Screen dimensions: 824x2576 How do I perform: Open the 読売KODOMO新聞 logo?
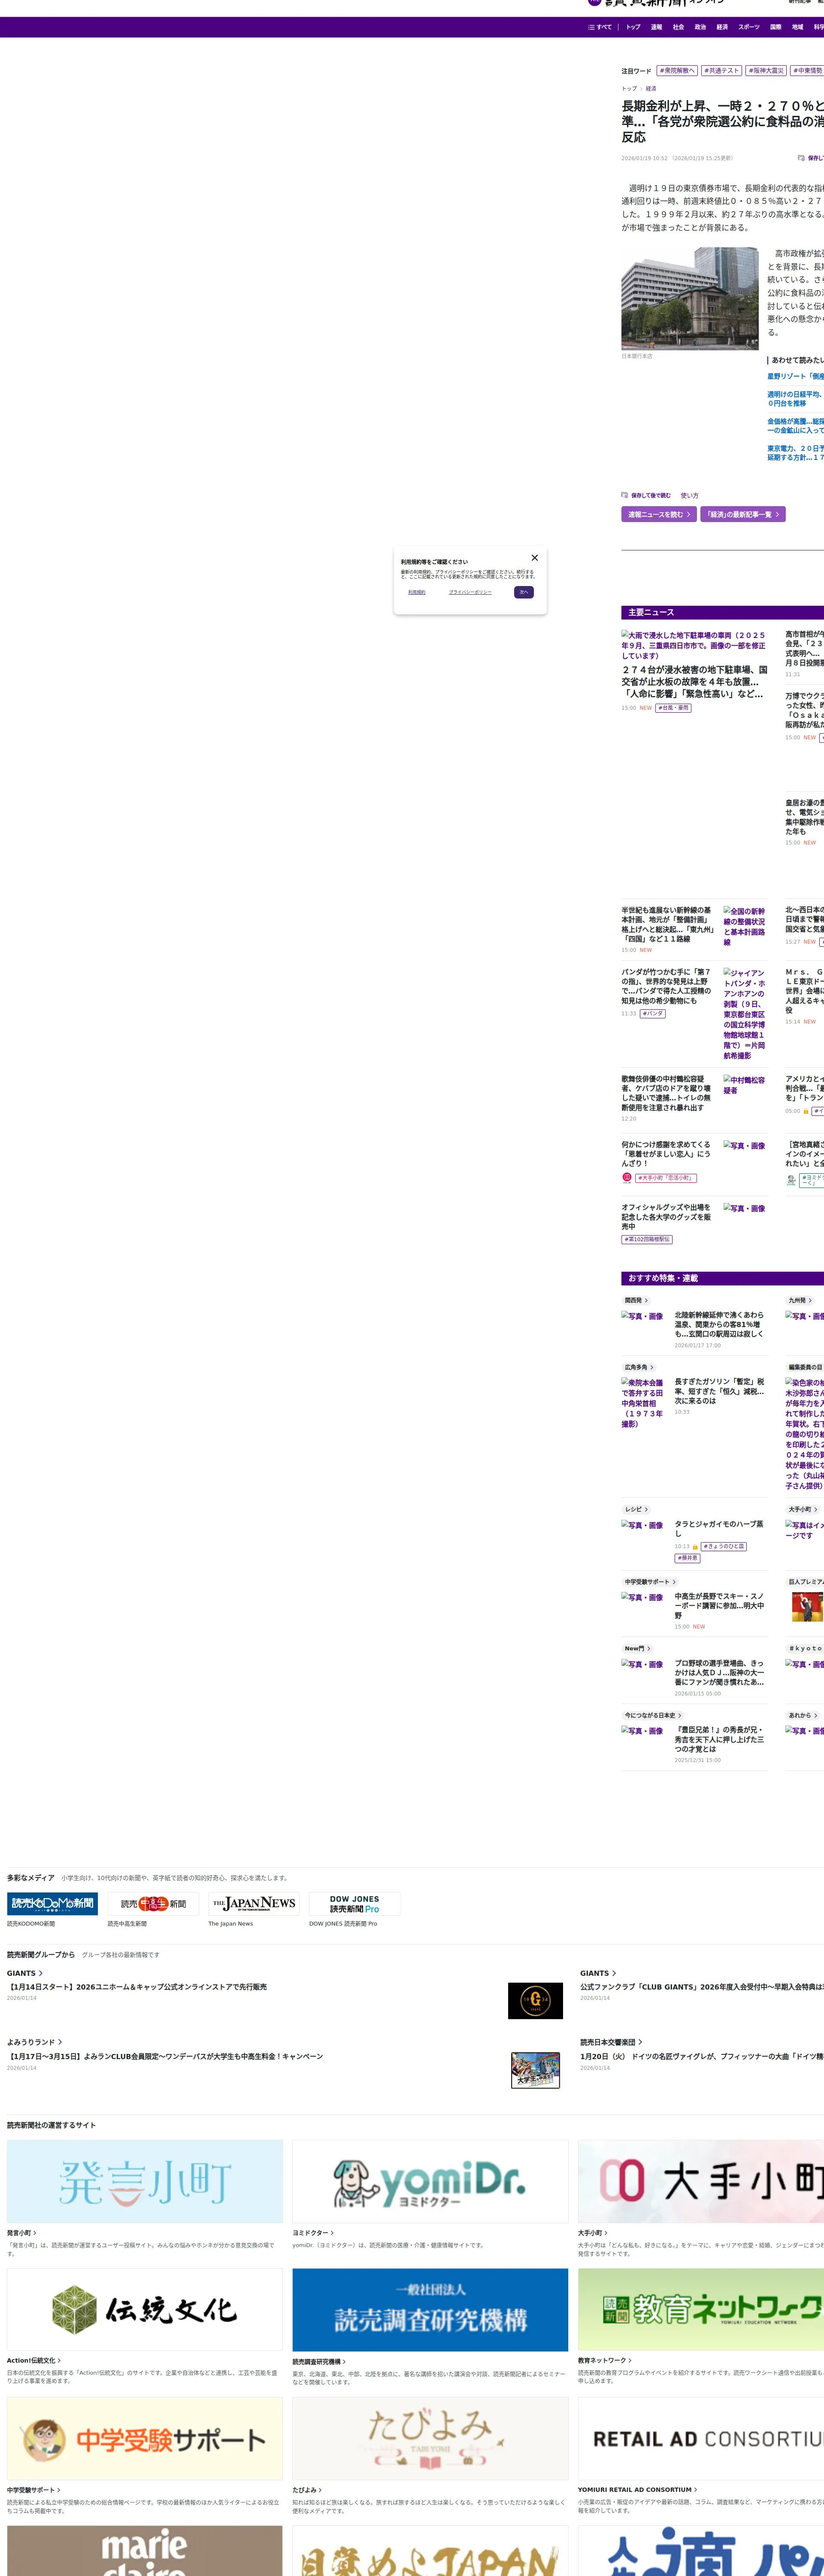[x=52, y=1903]
